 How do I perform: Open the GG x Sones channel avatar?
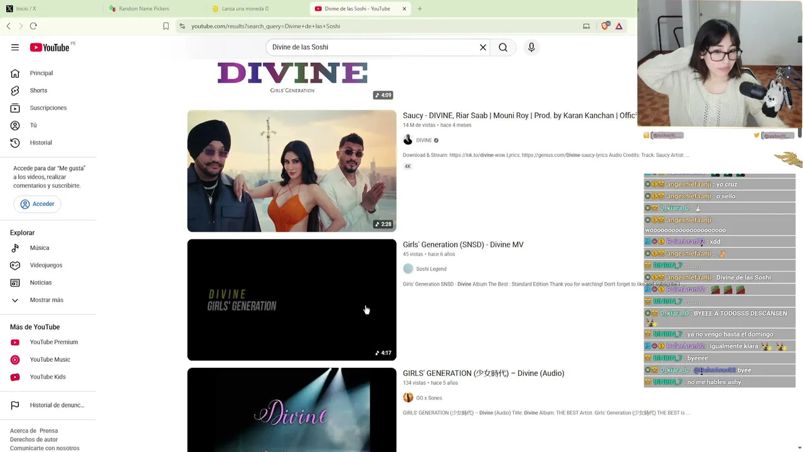coord(408,398)
